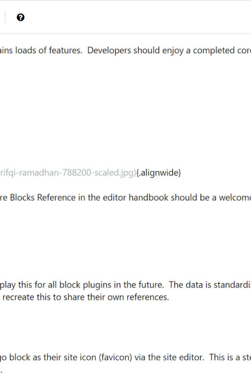Viewport: 251px width, 377px height.
Task: Click the phrase 'loads of features'
Action: pyautogui.click(x=49, y=50)
